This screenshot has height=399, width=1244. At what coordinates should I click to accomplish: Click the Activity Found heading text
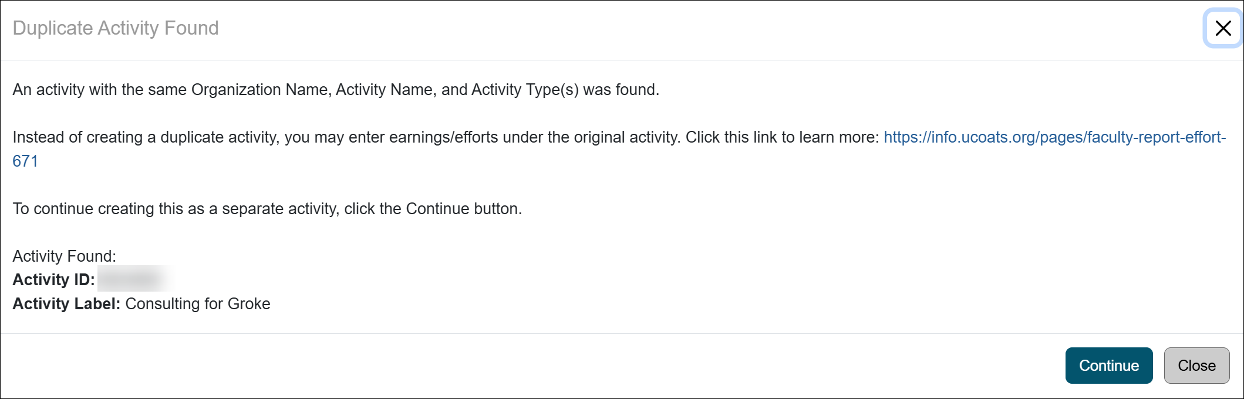[65, 256]
